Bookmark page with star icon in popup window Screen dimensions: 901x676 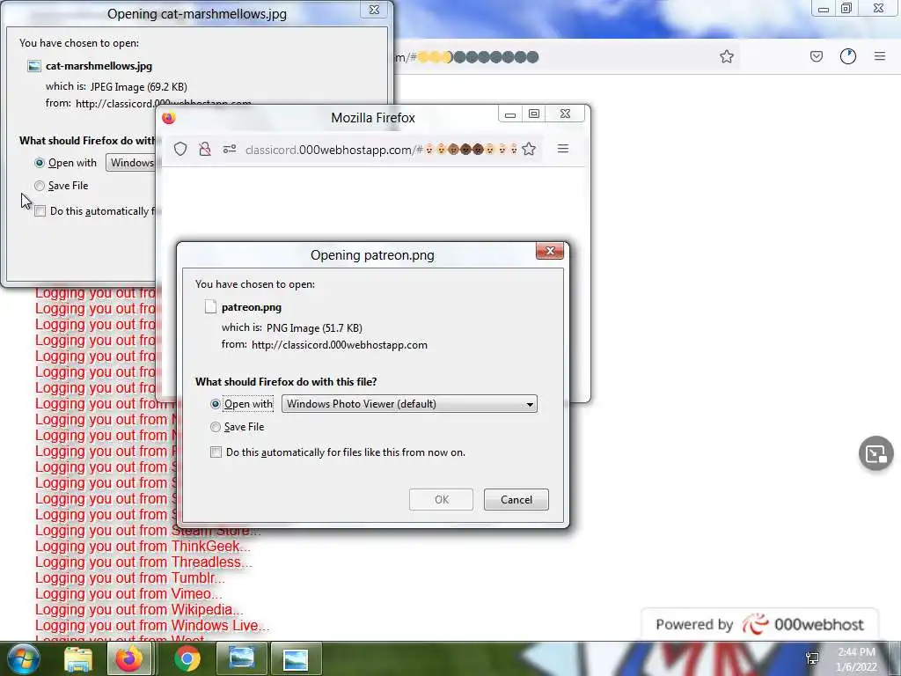point(529,150)
